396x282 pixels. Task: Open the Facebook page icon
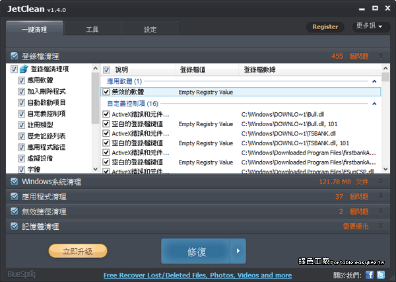[x=370, y=275]
